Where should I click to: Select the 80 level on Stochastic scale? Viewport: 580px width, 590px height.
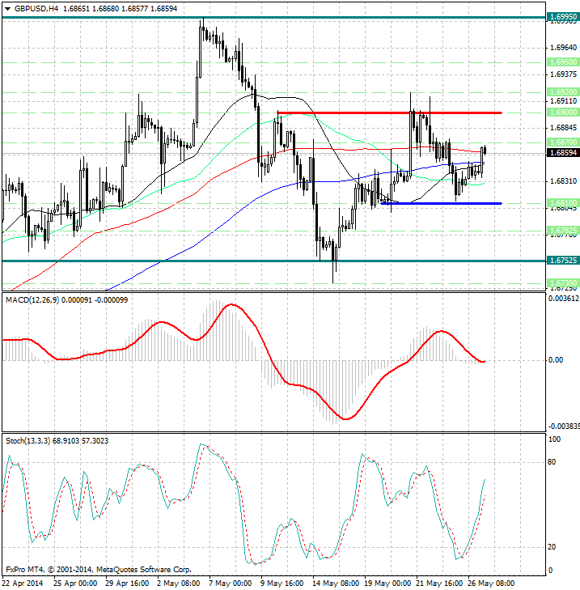click(x=552, y=462)
